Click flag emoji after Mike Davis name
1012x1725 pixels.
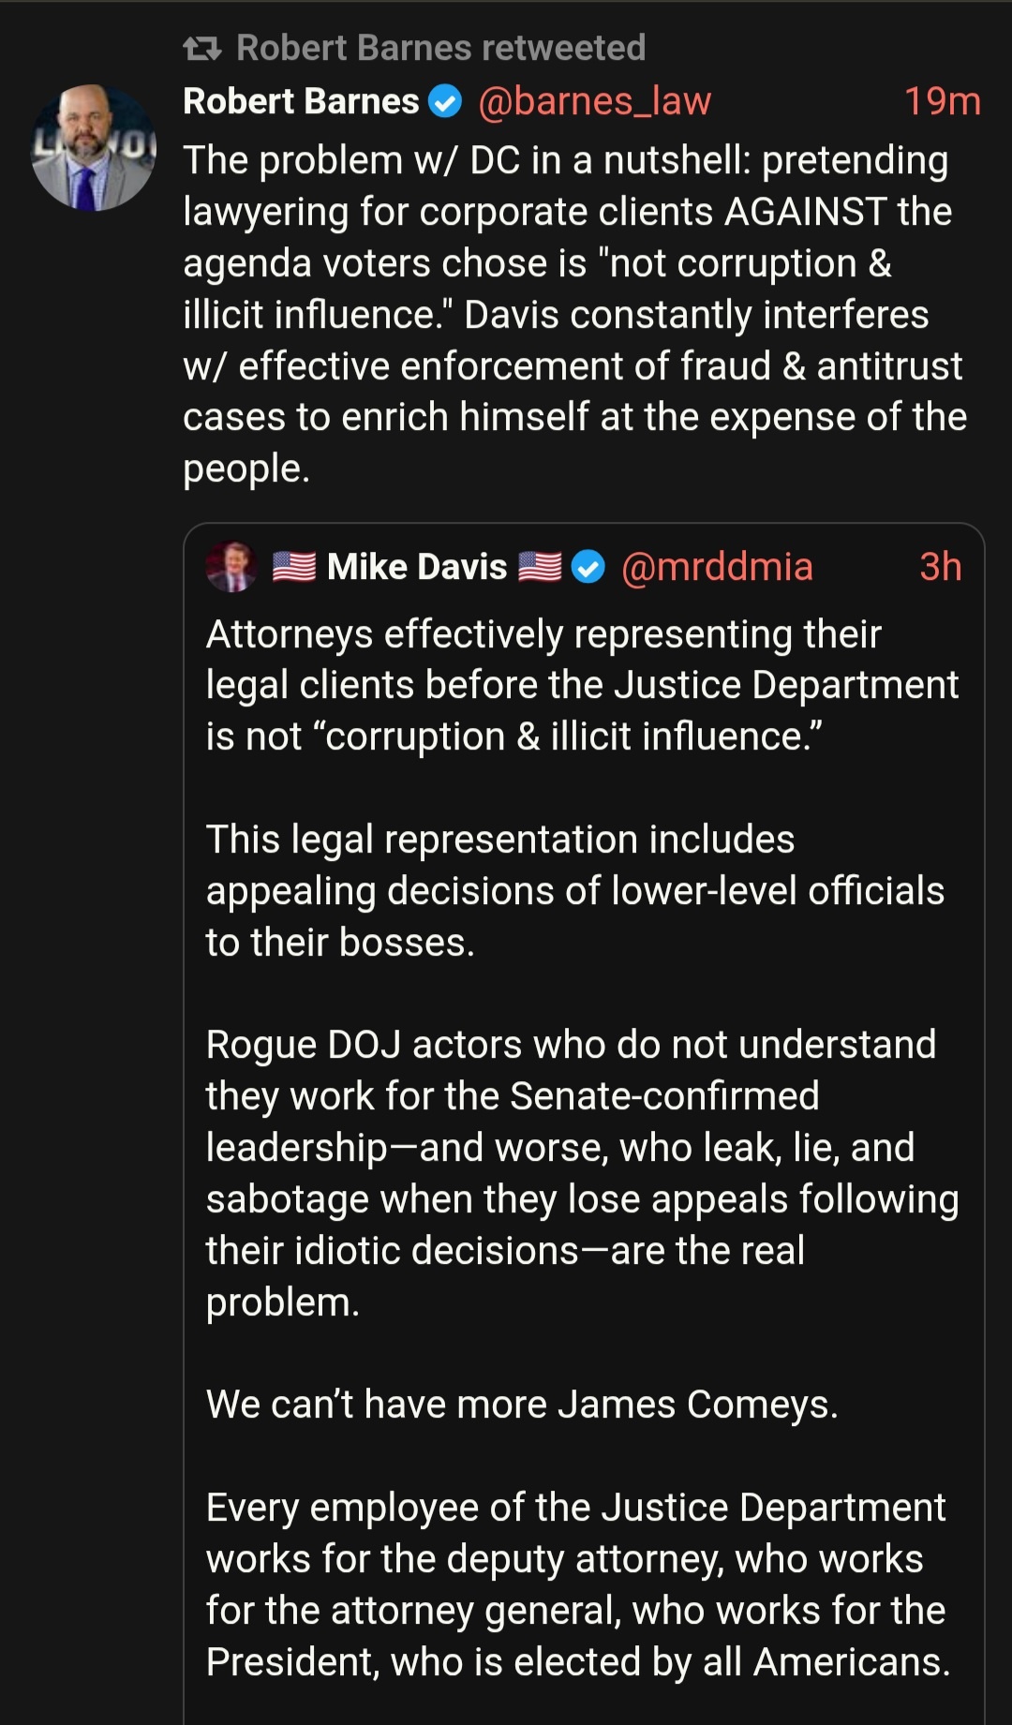(541, 567)
